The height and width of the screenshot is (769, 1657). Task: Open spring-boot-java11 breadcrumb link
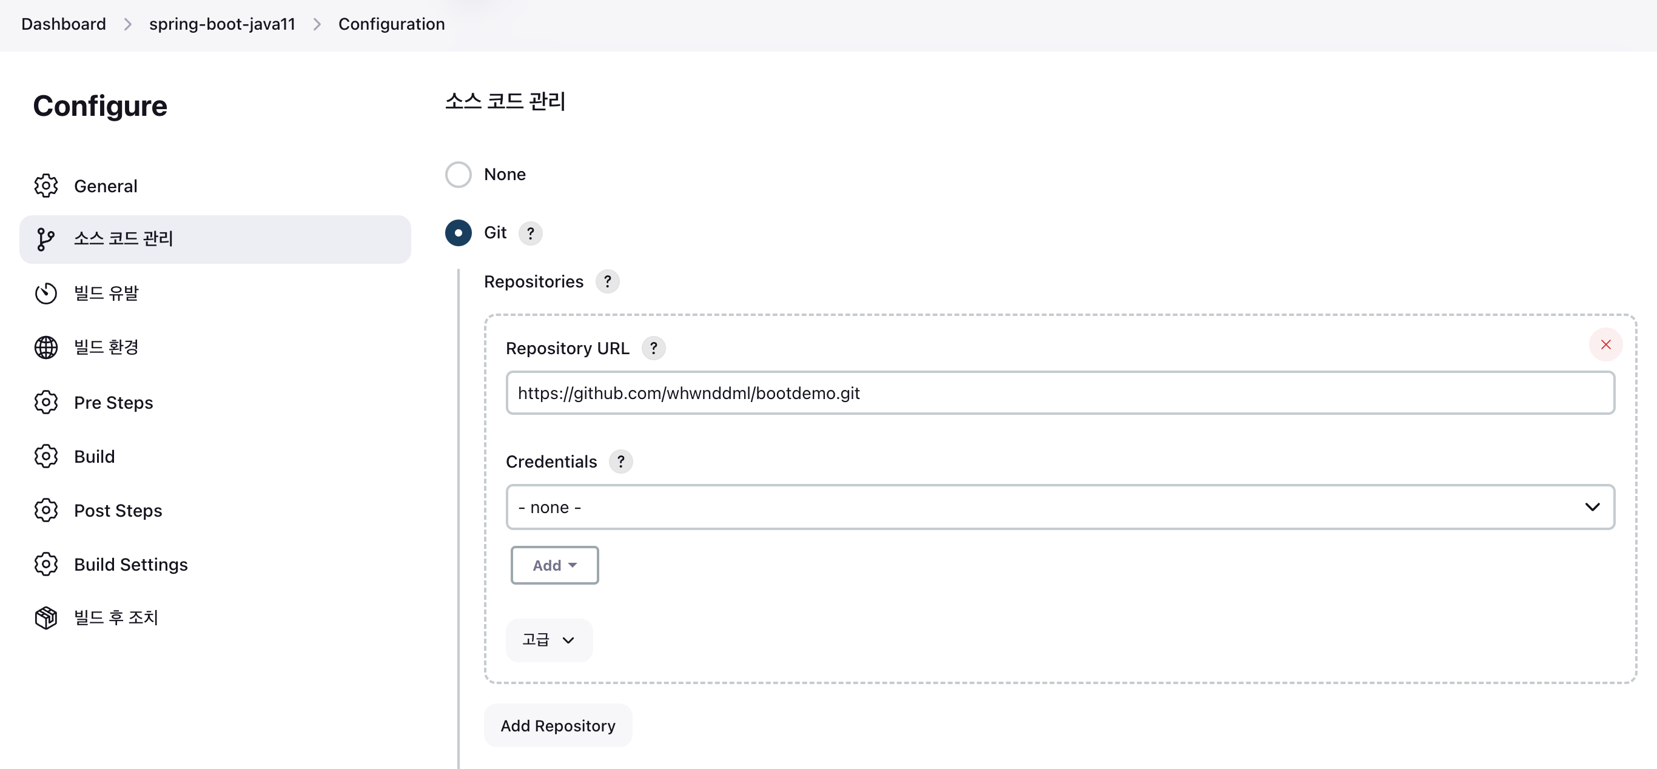coord(222,24)
